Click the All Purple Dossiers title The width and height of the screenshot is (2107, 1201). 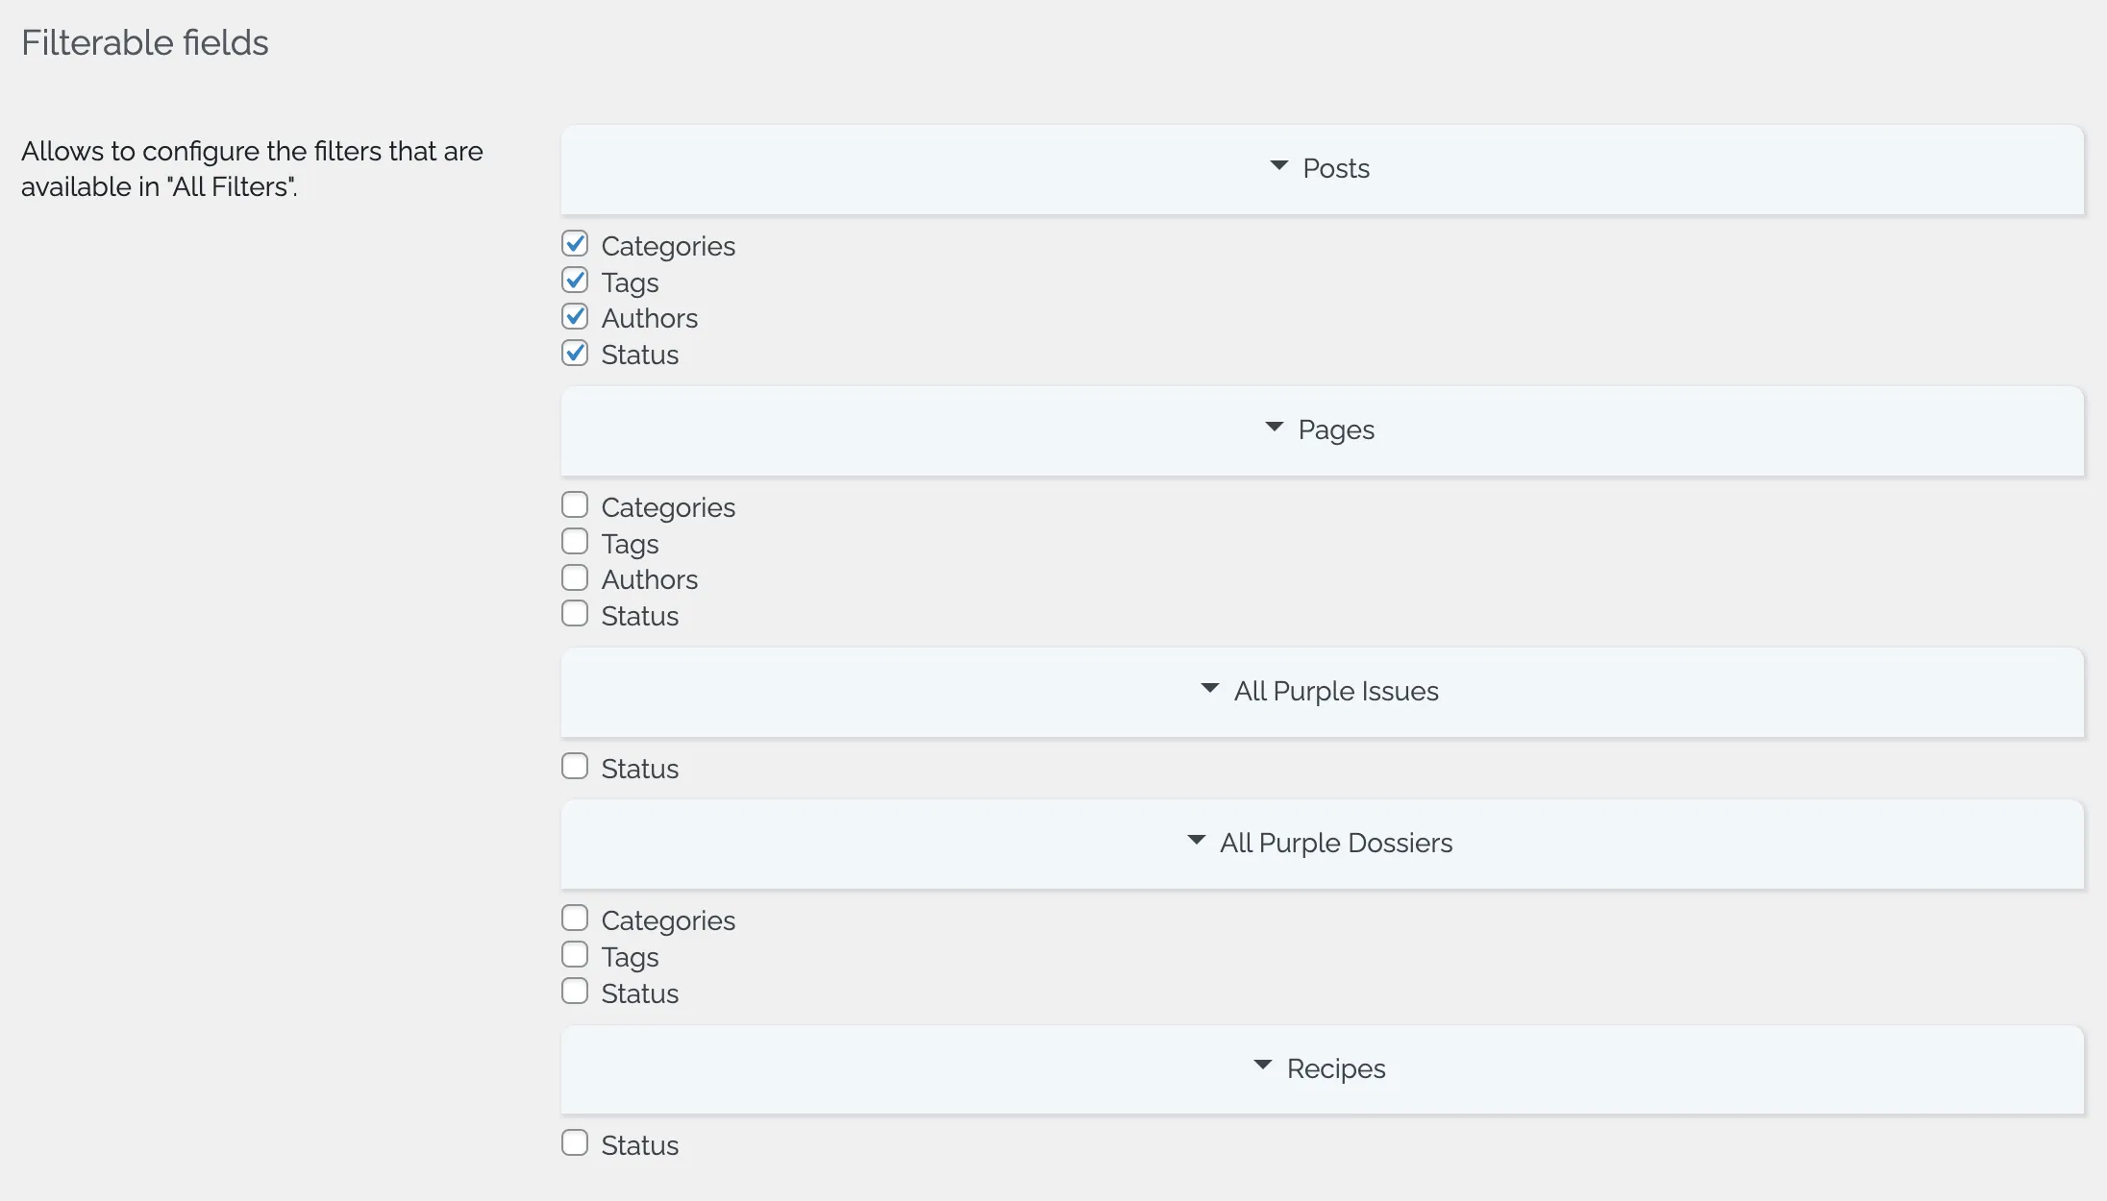click(1336, 844)
